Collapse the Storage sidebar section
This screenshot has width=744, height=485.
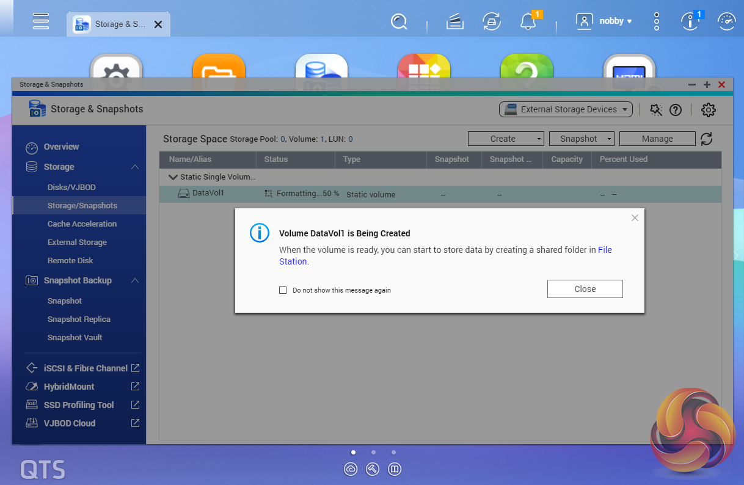(135, 167)
